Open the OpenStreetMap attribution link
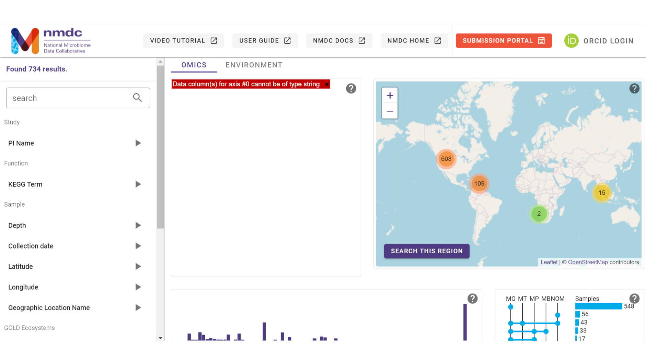 (588, 262)
